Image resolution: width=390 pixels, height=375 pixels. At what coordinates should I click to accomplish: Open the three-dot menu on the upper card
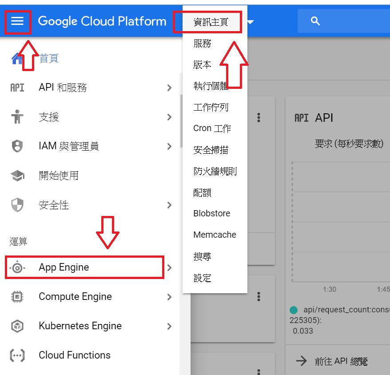259,117
